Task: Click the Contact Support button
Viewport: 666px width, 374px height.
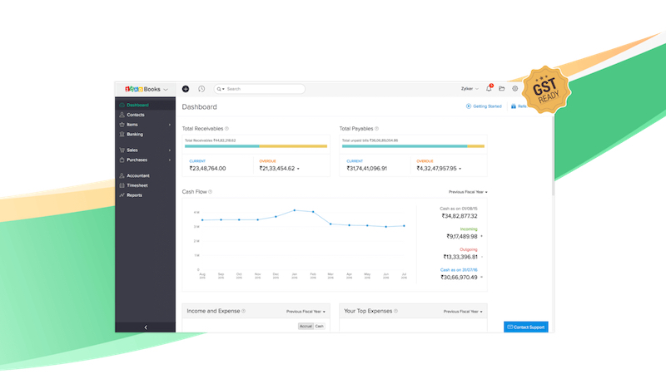Action: coord(526,327)
